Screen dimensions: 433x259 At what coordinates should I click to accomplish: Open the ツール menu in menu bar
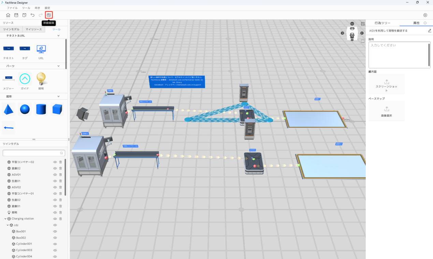pyautogui.click(x=26, y=8)
